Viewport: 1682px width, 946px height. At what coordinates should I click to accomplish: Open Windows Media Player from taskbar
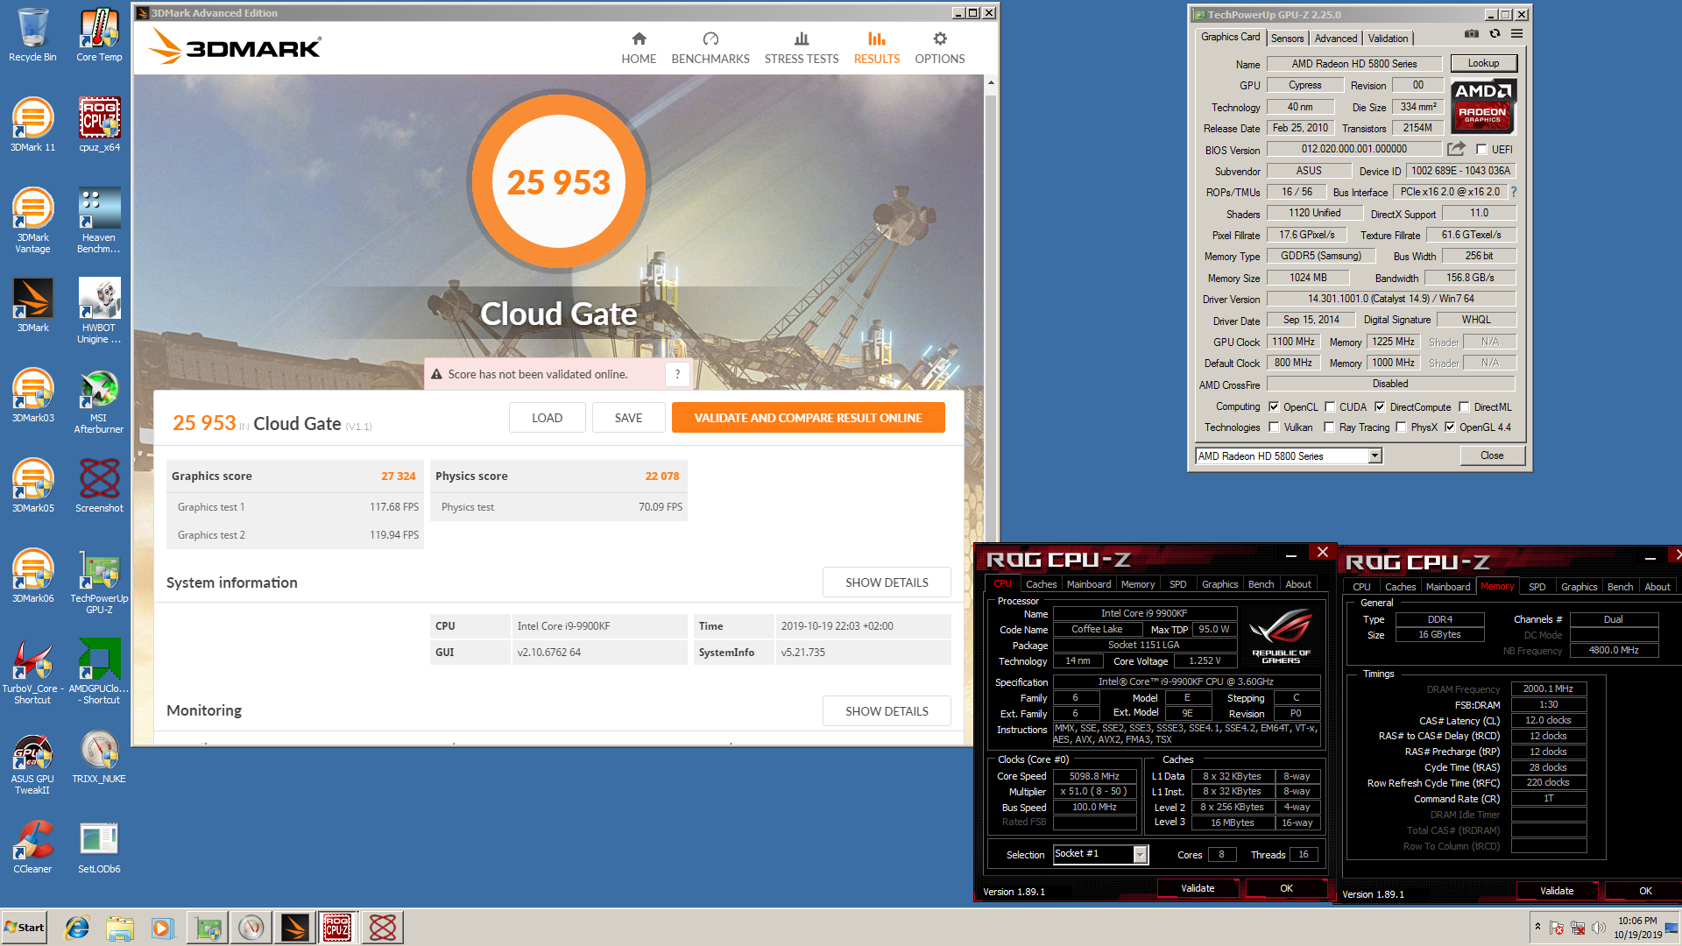click(x=162, y=928)
